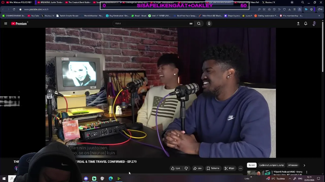The width and height of the screenshot is (325, 182).
Task: Open the browser downloads icon
Action: coord(289,9)
